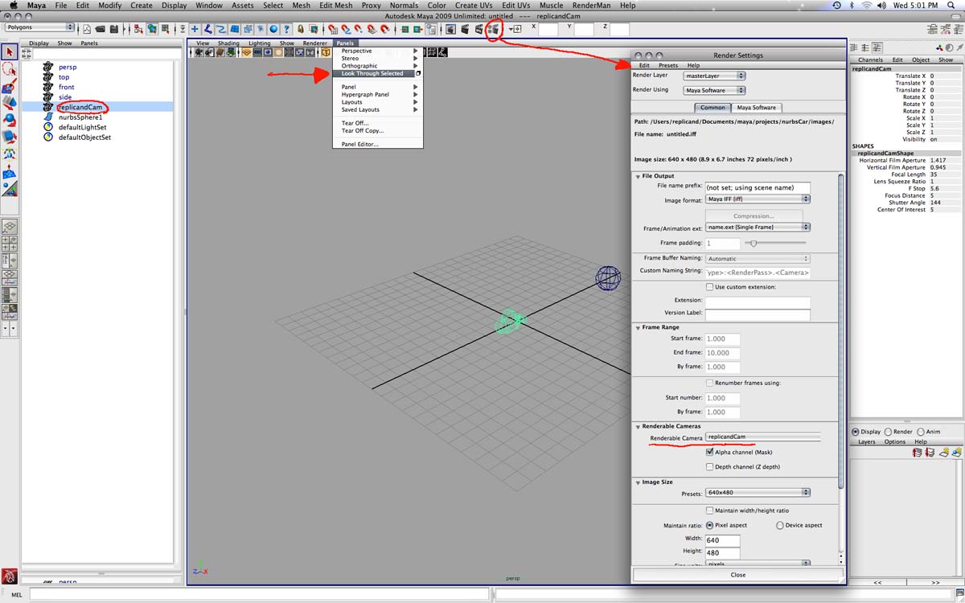Click the help question mark toolbar icon
Image resolution: width=965 pixels, height=603 pixels.
(286, 29)
